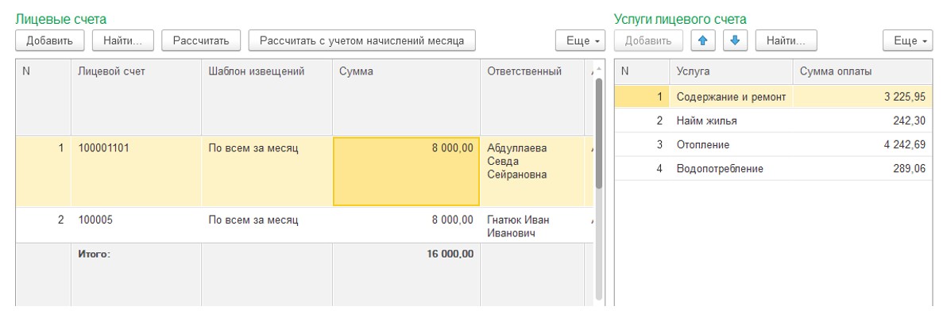Click the Сумма оплаты column header

coord(863,71)
